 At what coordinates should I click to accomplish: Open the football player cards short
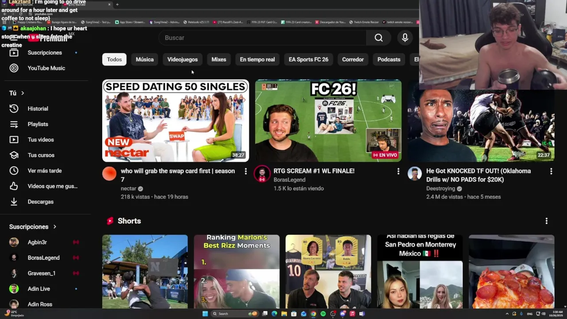pyautogui.click(x=328, y=271)
